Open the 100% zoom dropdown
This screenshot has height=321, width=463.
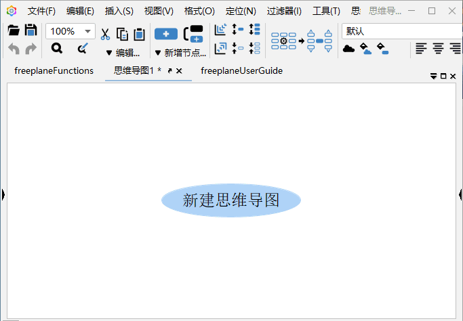point(87,31)
